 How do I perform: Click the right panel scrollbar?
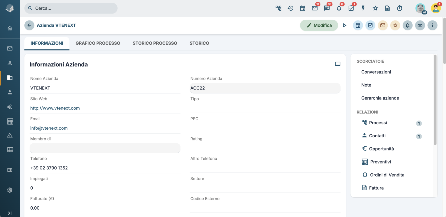click(x=435, y=100)
